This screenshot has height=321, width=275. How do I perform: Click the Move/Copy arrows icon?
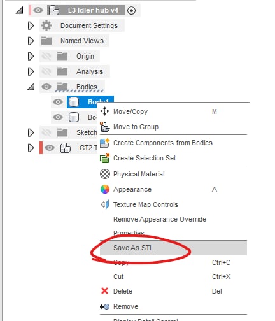(x=105, y=111)
